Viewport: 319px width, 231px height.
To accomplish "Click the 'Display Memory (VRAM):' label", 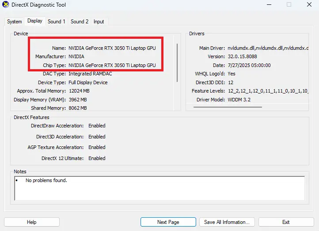I will coord(40,100).
